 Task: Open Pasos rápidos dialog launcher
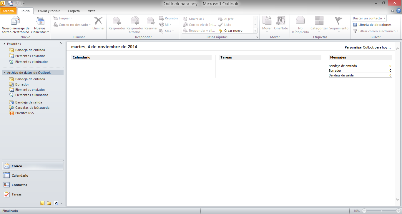[x=257, y=37]
